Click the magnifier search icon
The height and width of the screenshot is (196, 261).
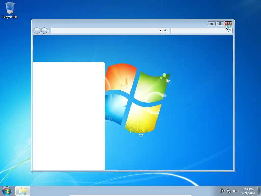click(230, 31)
